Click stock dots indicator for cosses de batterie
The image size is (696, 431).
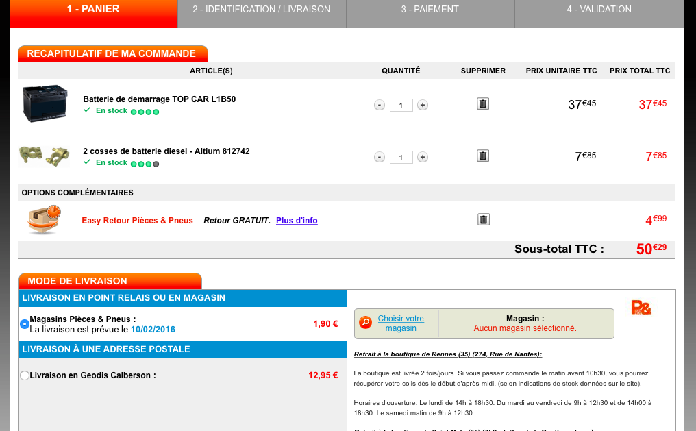click(x=145, y=164)
